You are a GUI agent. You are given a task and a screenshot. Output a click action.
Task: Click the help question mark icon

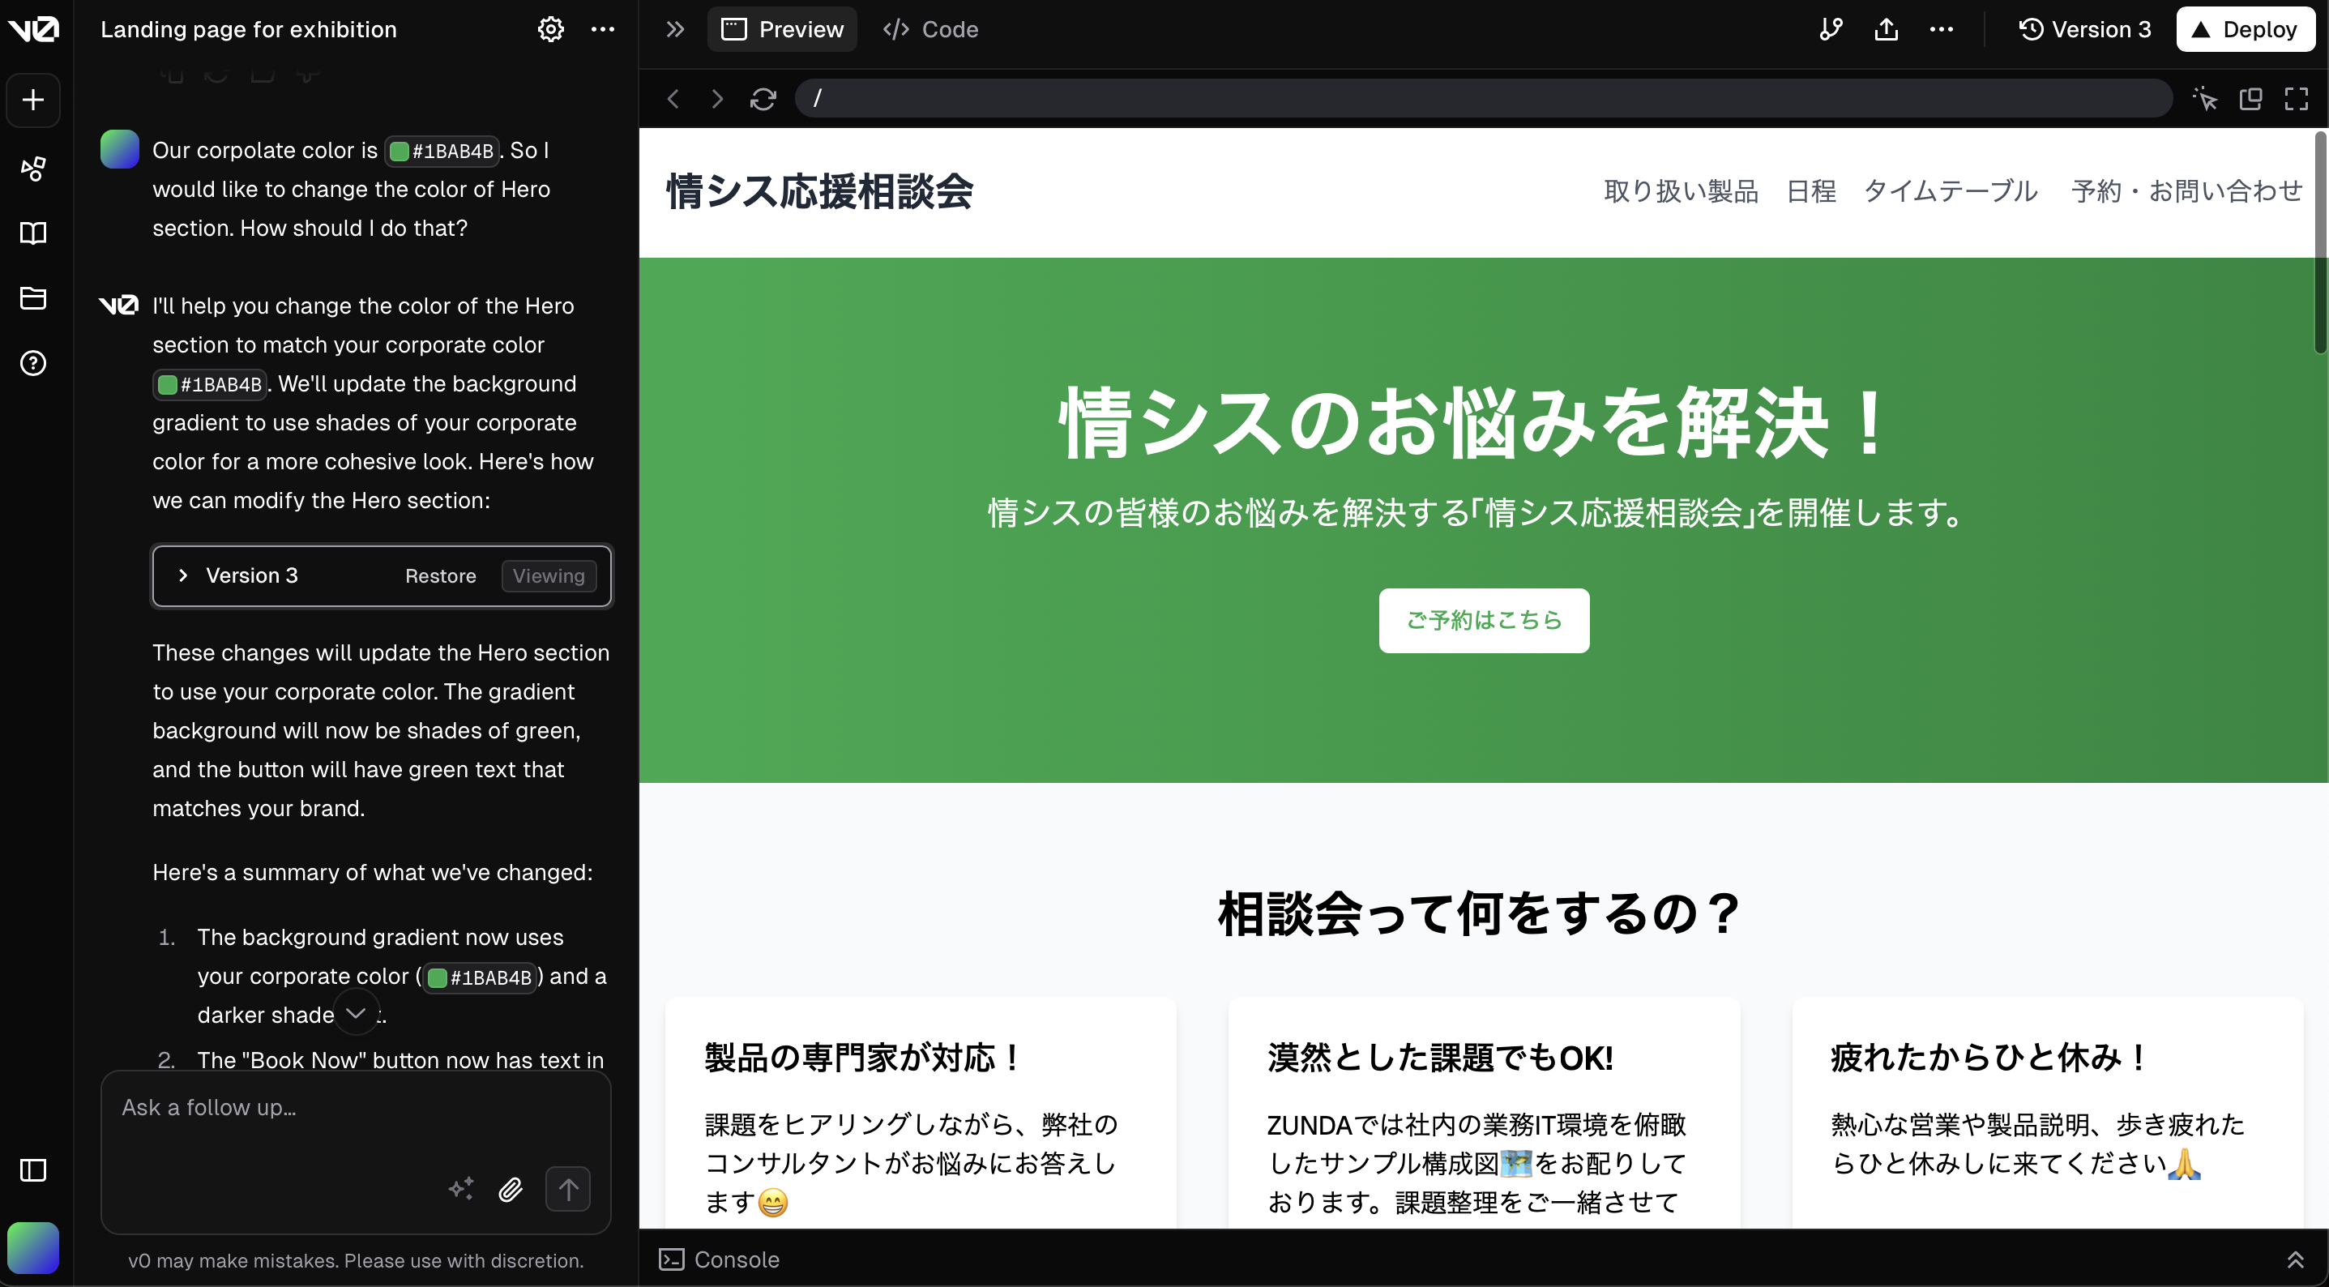click(x=33, y=364)
